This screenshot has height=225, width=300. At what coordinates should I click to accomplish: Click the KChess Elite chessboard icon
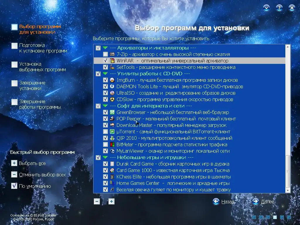112,177
